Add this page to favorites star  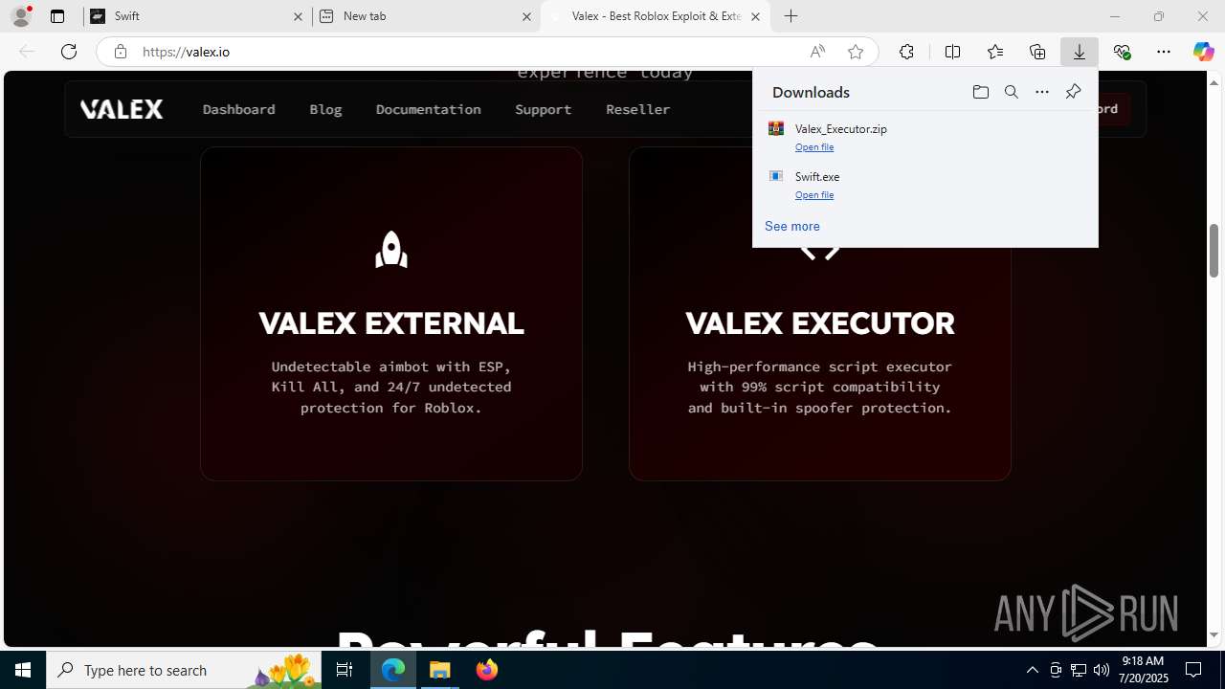856,52
